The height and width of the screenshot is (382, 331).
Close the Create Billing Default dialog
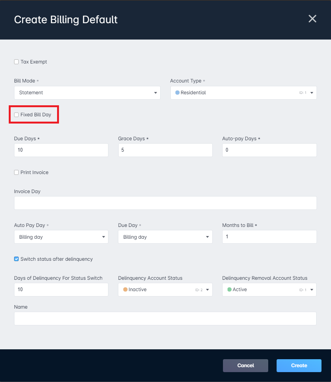pos(312,19)
